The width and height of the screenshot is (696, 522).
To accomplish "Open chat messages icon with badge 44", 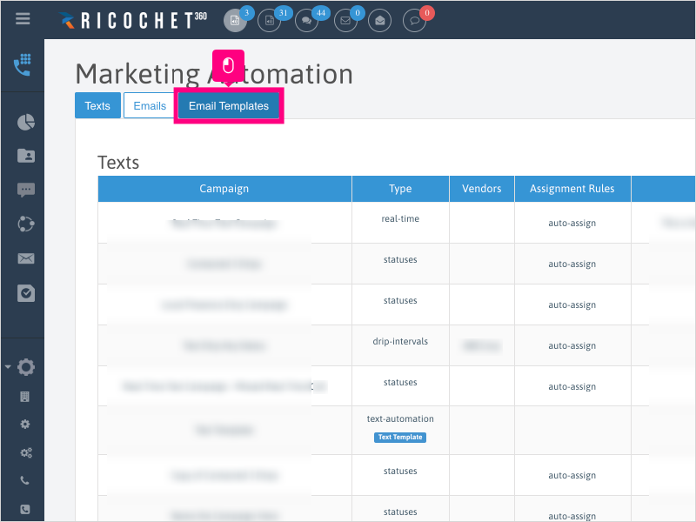I will tap(307, 20).
